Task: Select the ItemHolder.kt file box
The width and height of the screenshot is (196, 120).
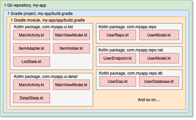Action: (x=71, y=48)
